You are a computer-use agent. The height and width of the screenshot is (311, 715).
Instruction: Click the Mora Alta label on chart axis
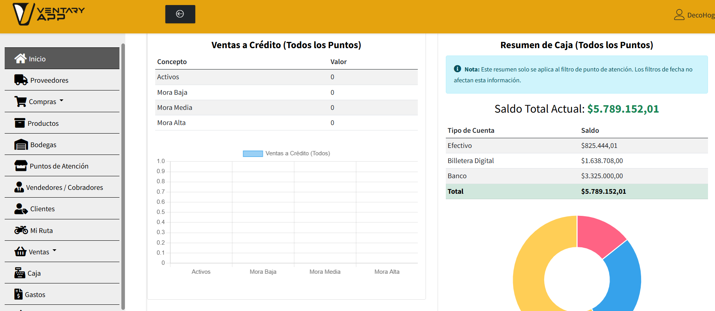pos(387,272)
